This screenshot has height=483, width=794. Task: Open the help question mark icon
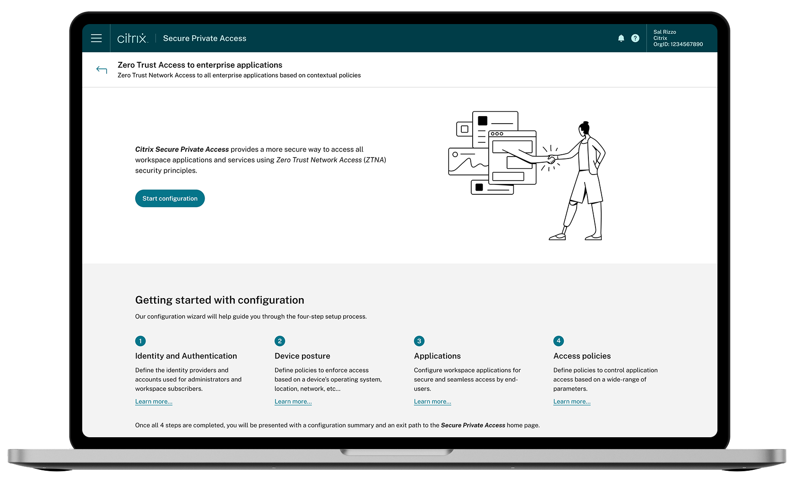click(x=635, y=38)
